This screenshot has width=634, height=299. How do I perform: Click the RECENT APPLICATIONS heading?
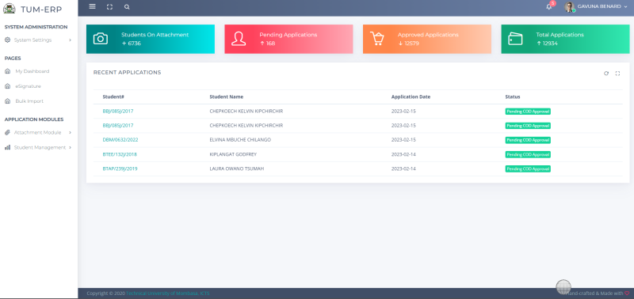[x=127, y=72]
